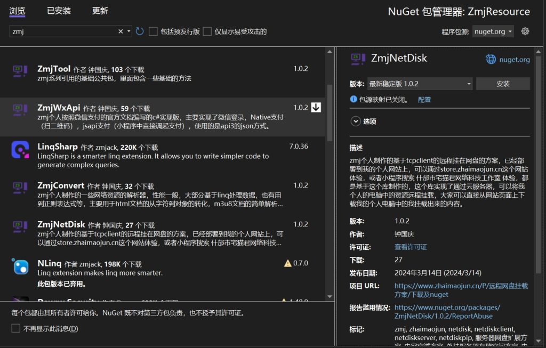The image size is (546, 348).
Task: Click the 安装 button for ZmjNetDisk
Action: [502, 84]
